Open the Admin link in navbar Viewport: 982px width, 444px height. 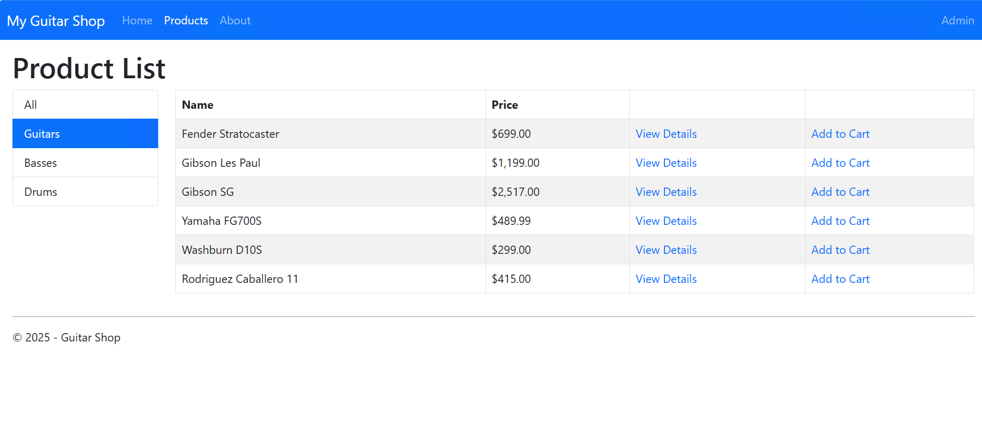point(958,20)
